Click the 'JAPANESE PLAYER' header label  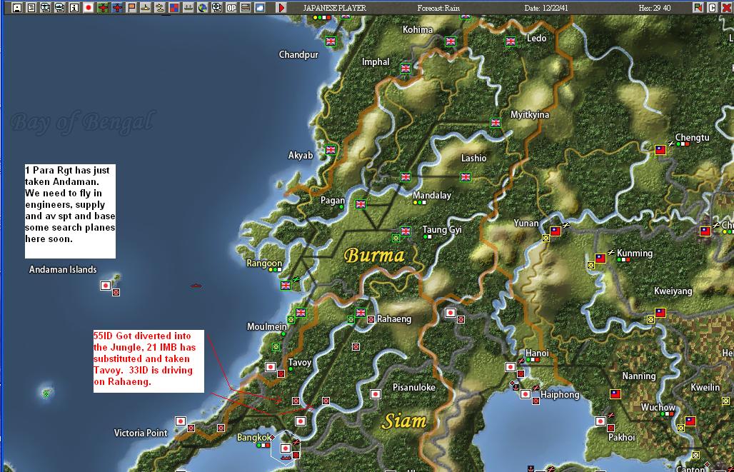[x=334, y=8]
